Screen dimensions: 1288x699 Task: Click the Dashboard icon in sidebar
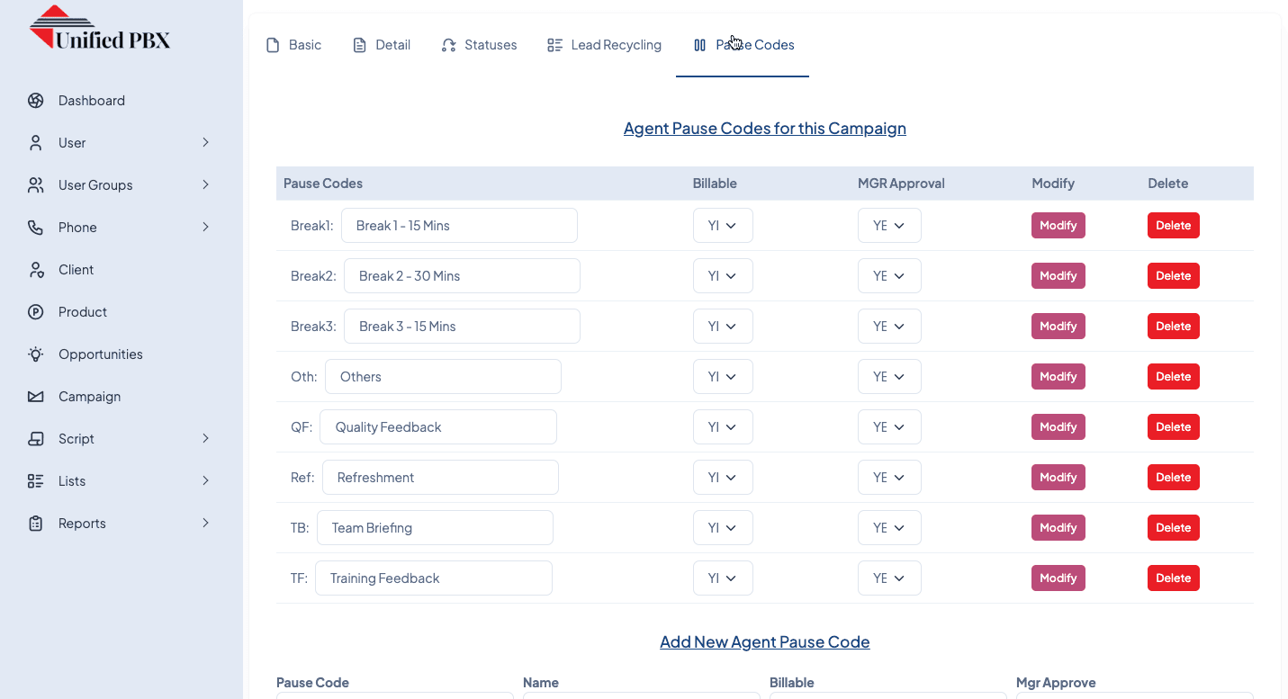tap(36, 101)
